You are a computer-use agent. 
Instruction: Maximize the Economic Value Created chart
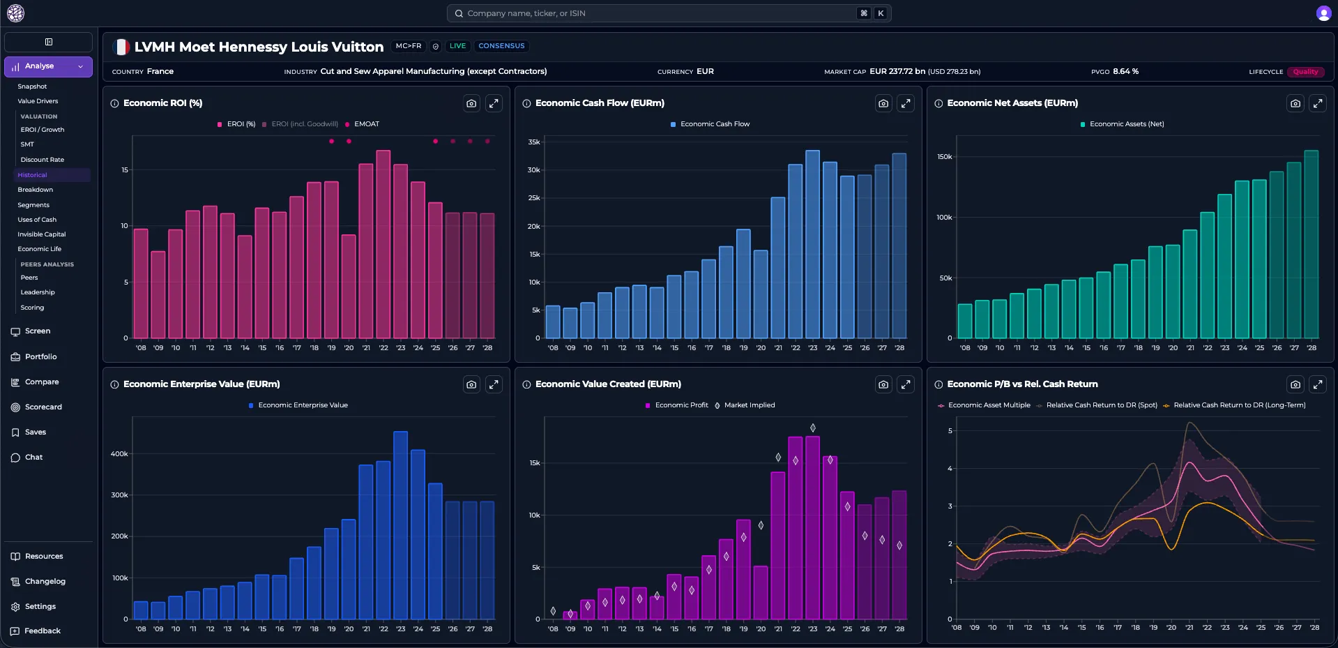(x=906, y=384)
